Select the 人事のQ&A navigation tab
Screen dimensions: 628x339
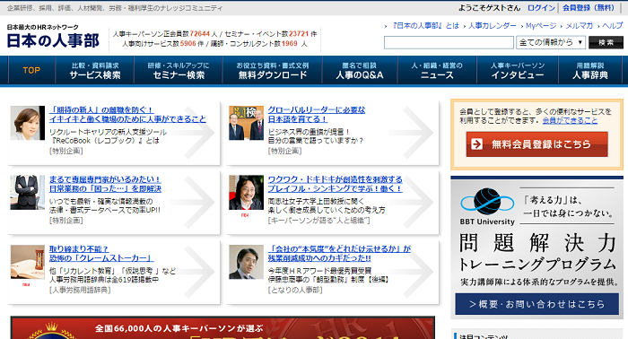[360, 71]
